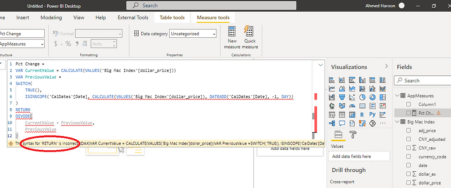Select the Stacked bar chart visual
The image size is (451, 188).
click(332, 80)
